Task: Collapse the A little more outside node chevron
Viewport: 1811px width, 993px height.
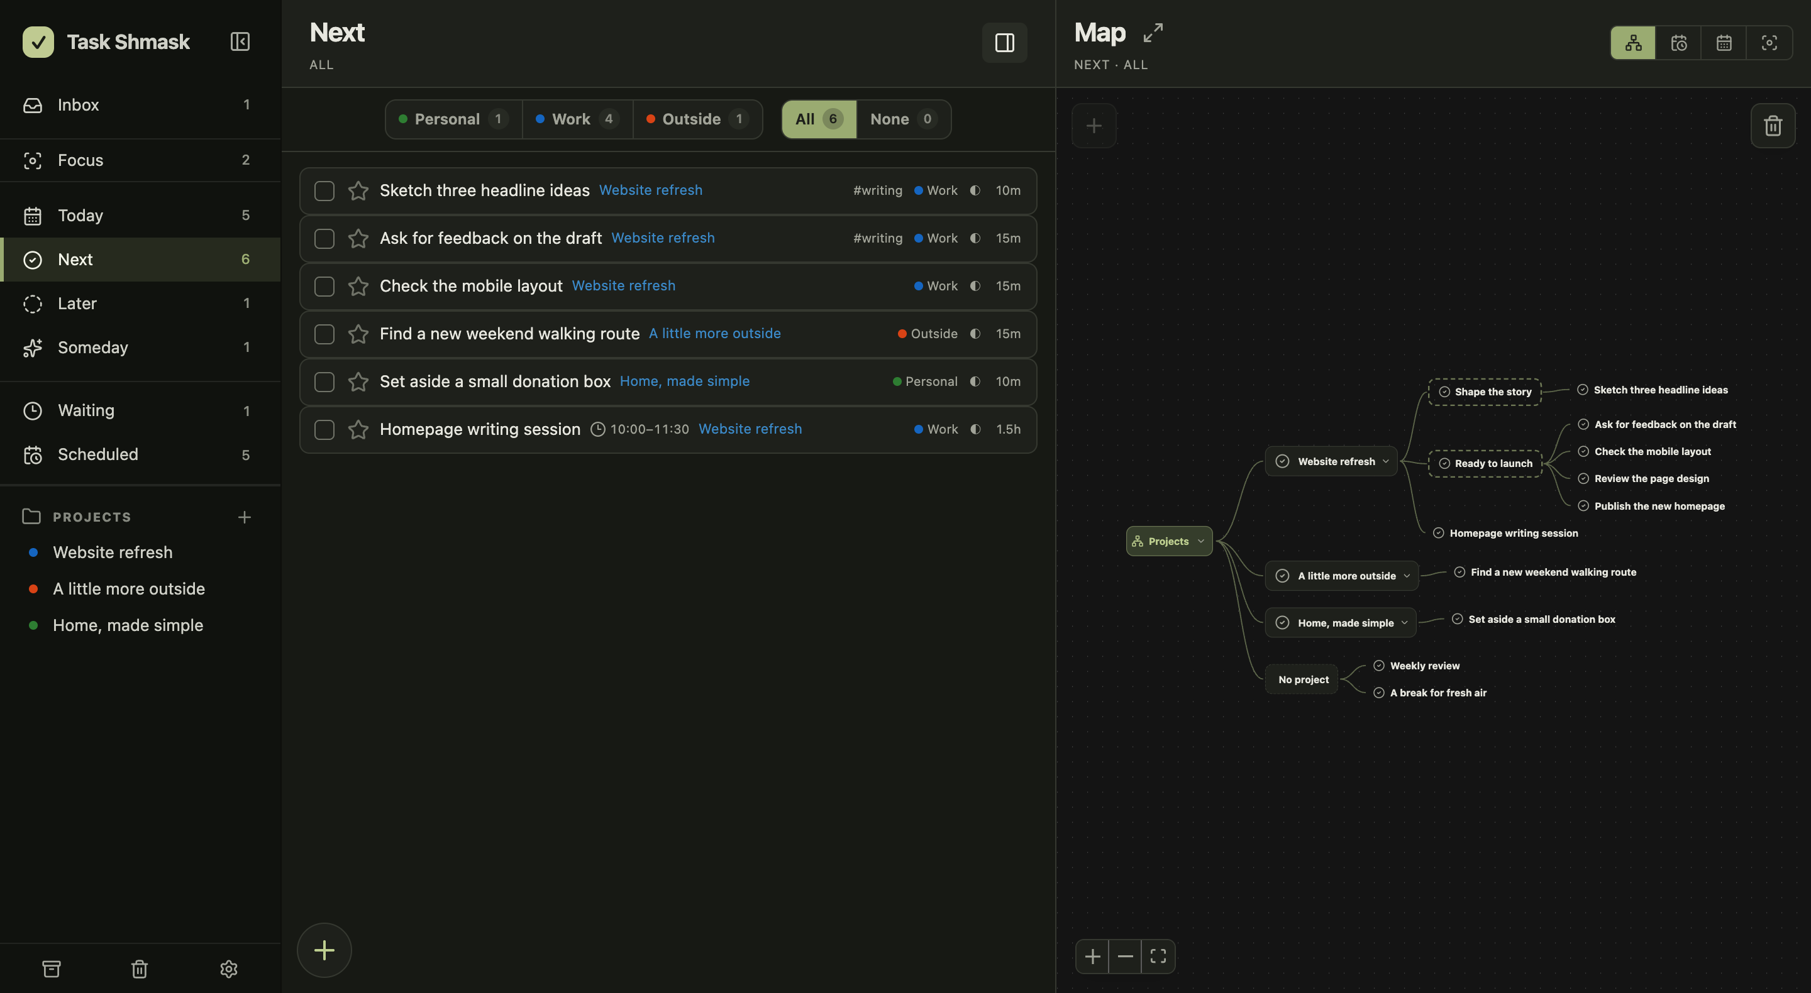Action: click(1407, 576)
